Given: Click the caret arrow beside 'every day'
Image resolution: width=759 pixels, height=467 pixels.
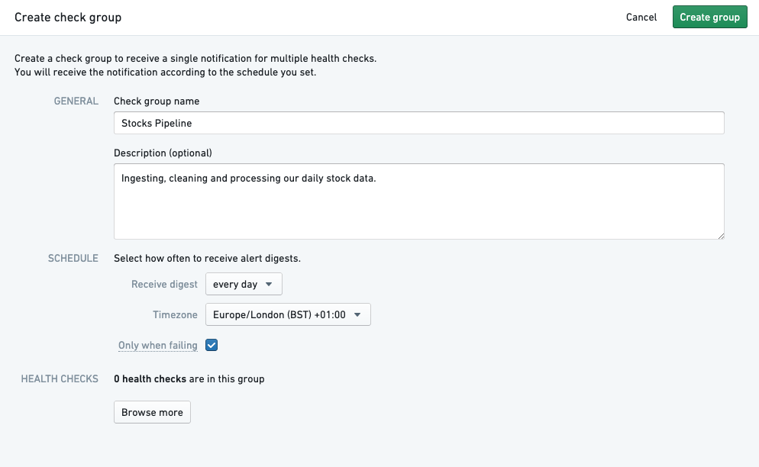Looking at the screenshot, I should point(269,285).
